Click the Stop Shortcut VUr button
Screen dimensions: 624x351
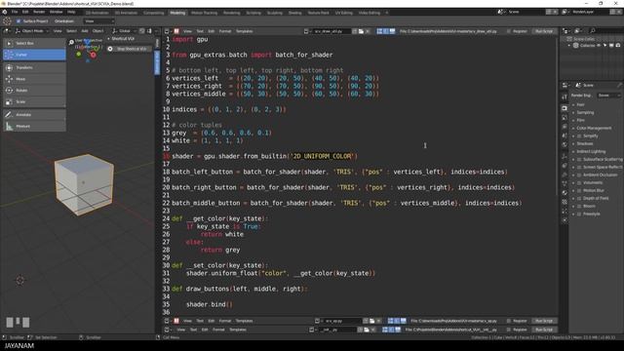(130, 49)
